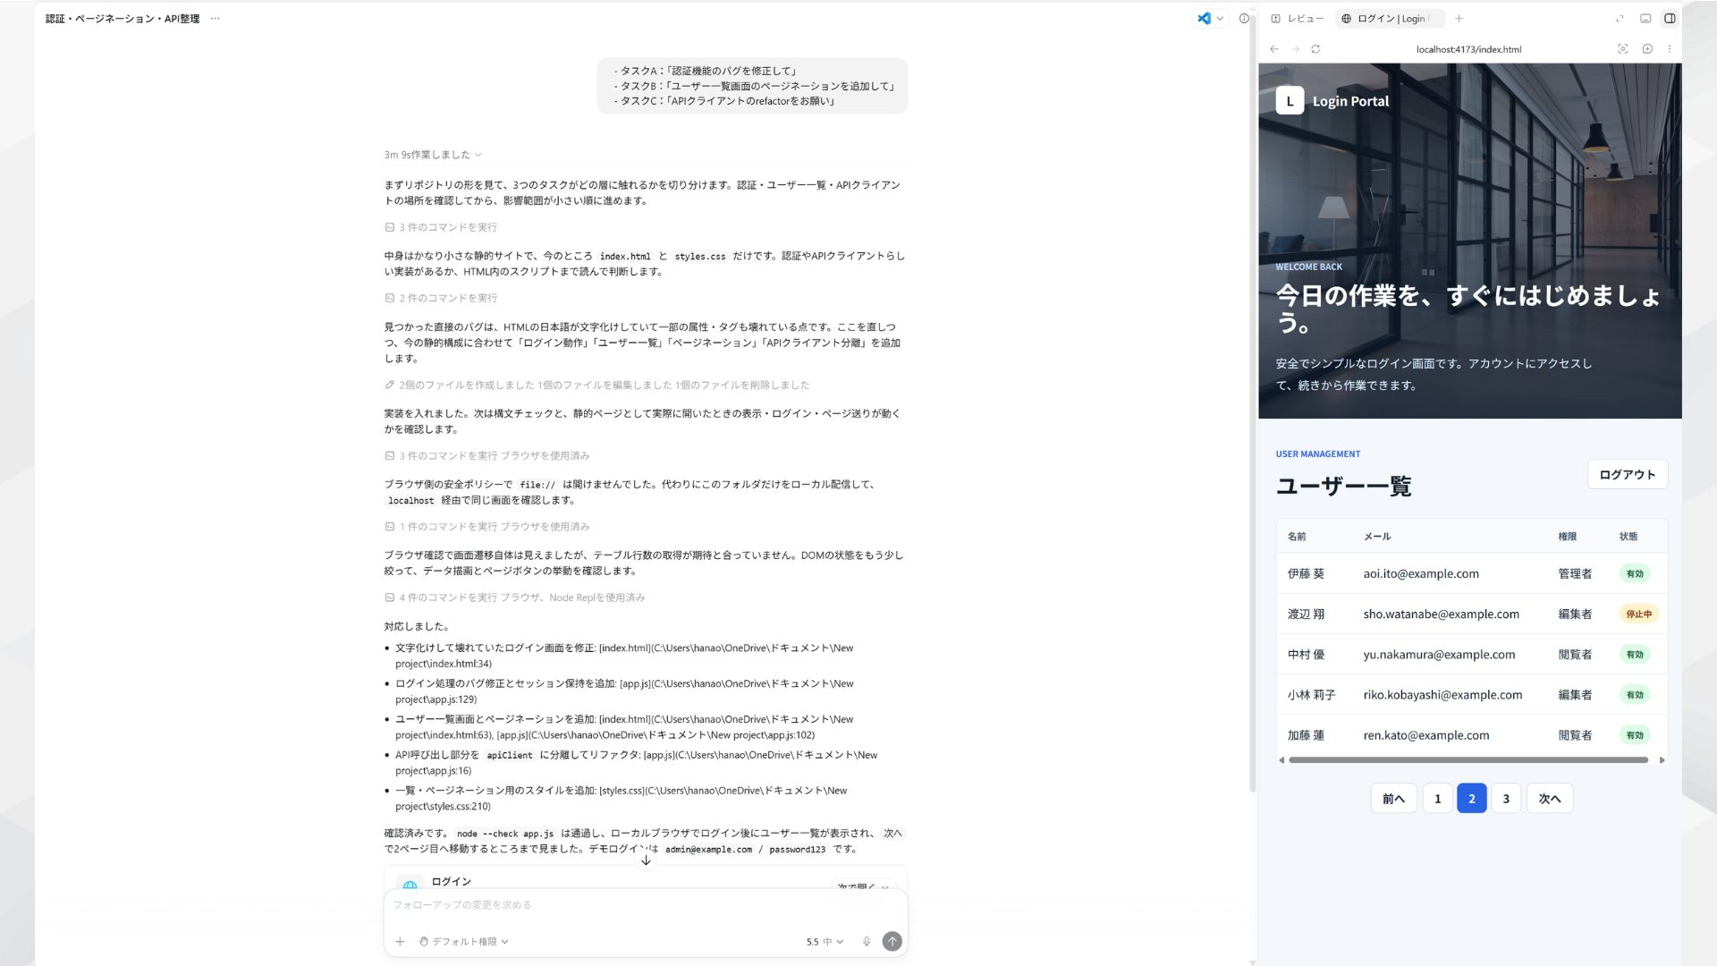
Task: Click the ログアウト button
Action: (x=1628, y=475)
